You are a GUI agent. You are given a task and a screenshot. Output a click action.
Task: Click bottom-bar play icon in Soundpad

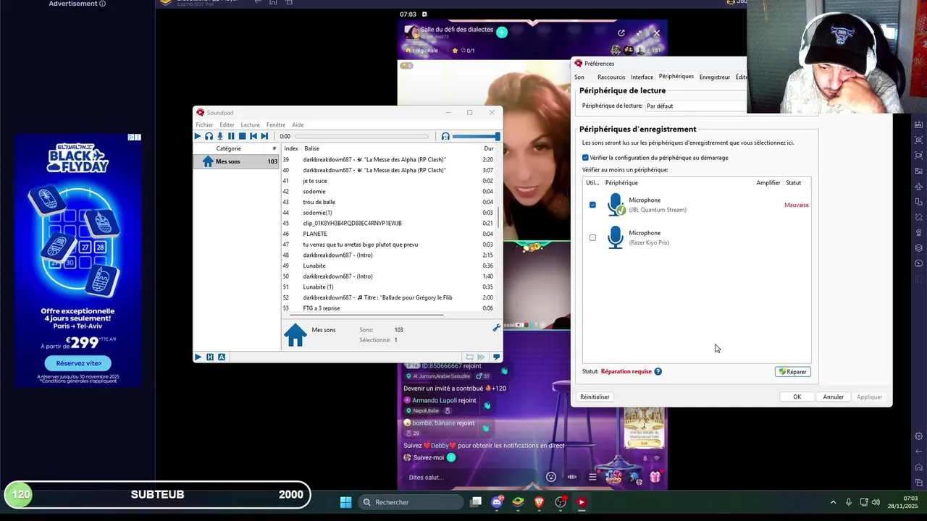[x=198, y=357]
